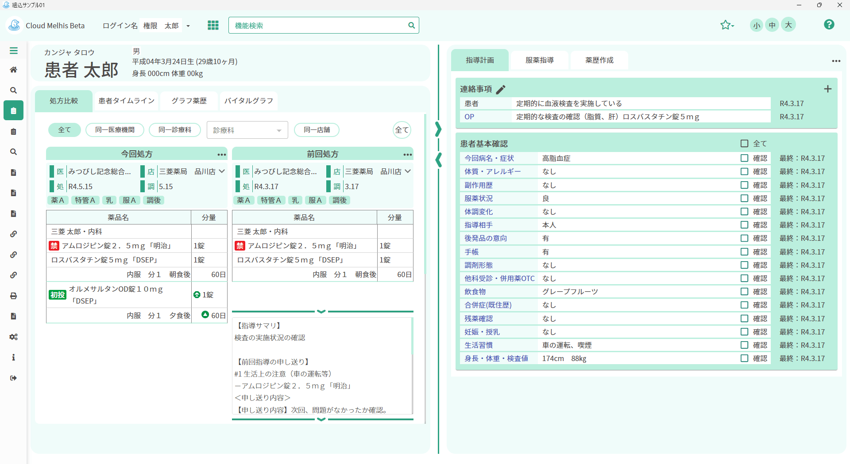
Task: Check 確認 for 今回病名・症状
Action: click(x=744, y=158)
